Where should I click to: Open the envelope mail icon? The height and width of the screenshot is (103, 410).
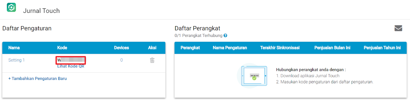point(398,28)
